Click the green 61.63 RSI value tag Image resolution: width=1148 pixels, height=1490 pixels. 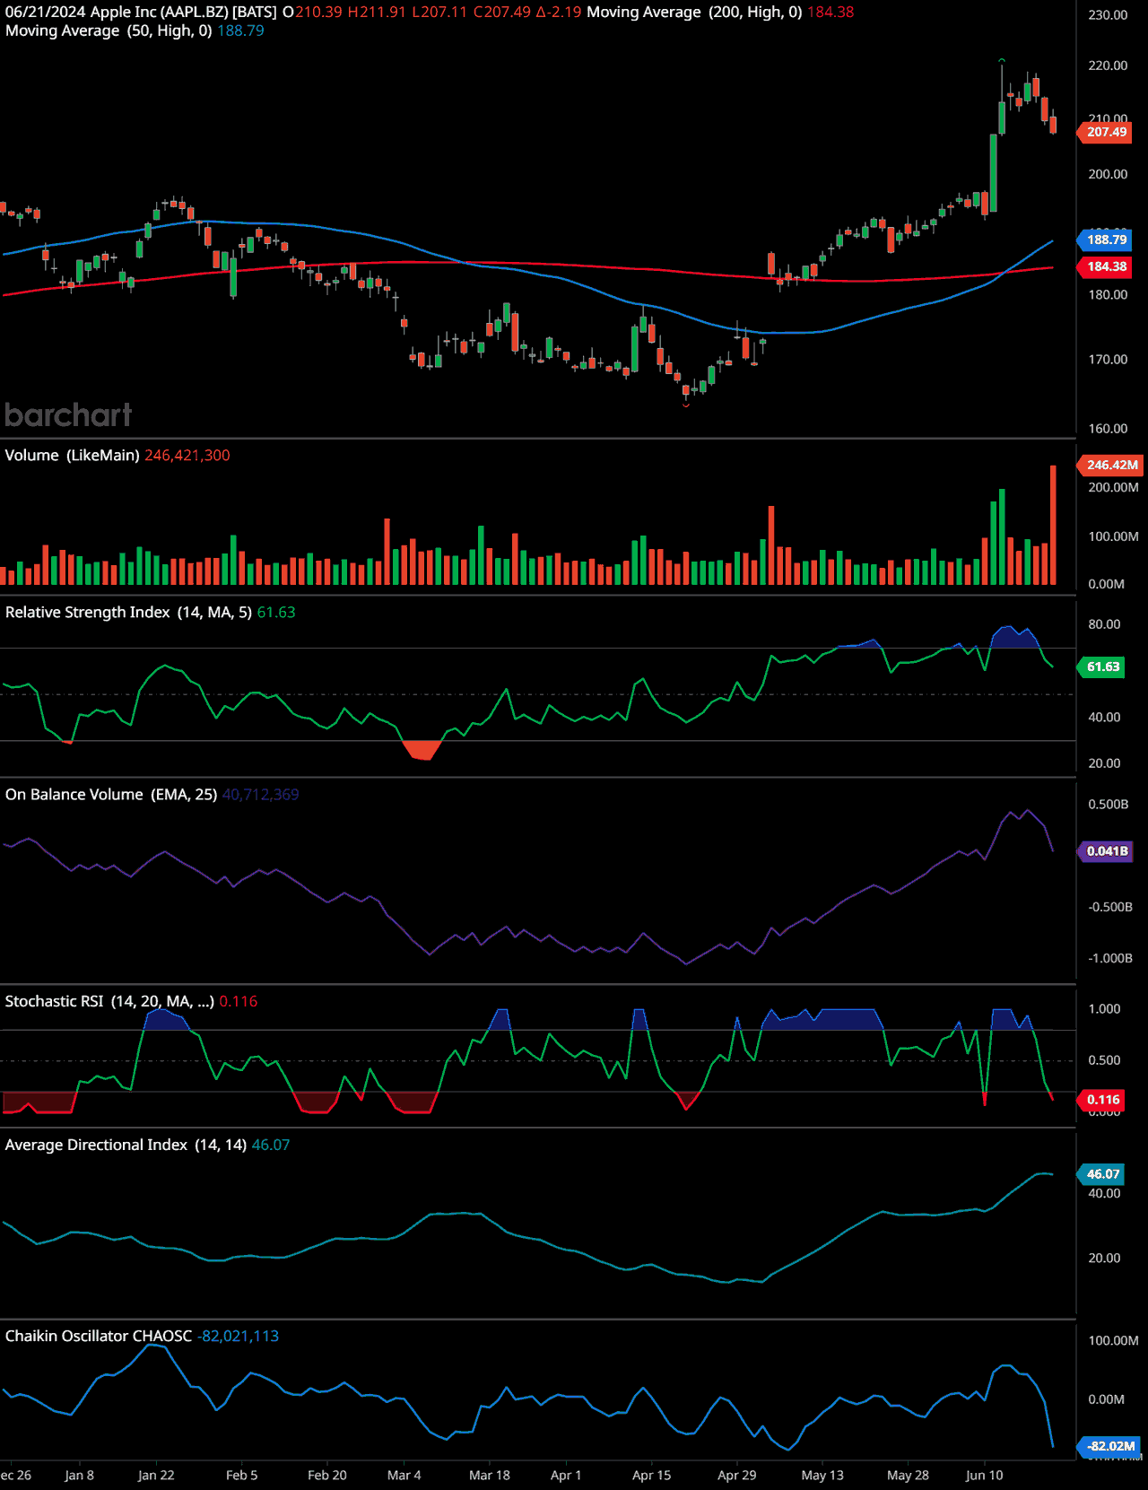(x=1101, y=667)
